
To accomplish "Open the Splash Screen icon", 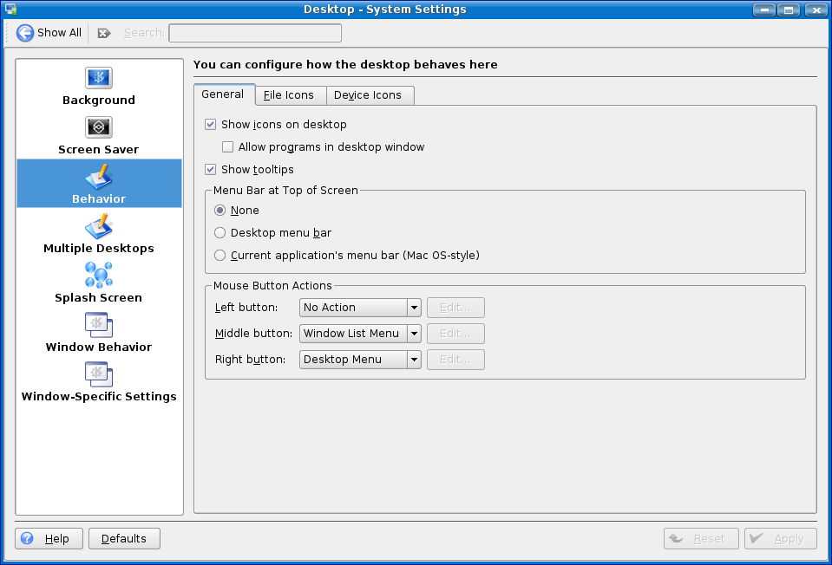I will tap(98, 276).
